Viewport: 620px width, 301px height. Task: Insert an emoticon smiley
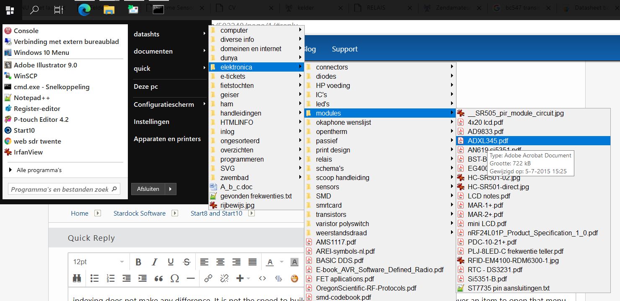click(294, 278)
